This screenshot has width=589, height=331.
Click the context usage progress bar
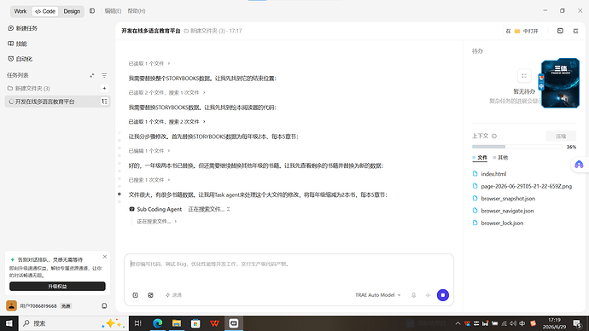click(x=517, y=147)
